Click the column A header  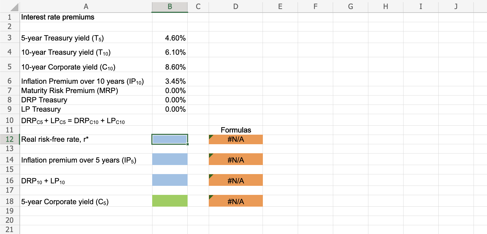point(86,7)
